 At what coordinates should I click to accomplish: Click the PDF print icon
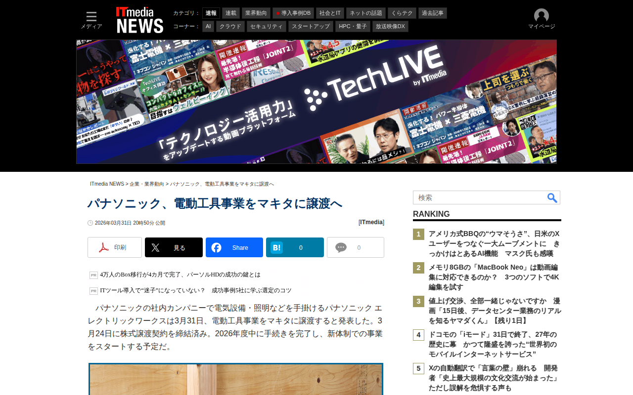[104, 247]
